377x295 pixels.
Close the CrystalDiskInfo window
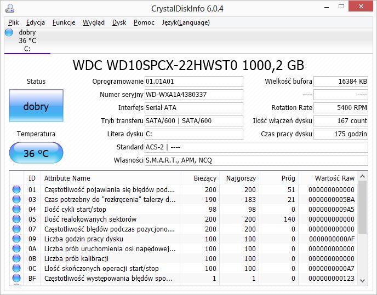(361, 7)
